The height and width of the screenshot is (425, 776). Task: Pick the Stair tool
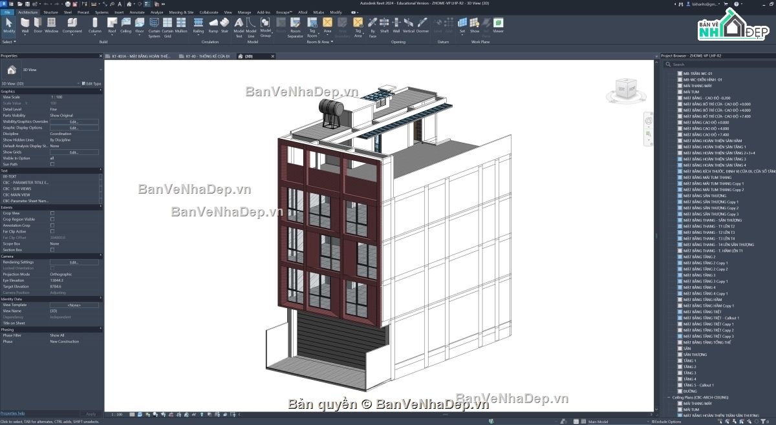[224, 26]
